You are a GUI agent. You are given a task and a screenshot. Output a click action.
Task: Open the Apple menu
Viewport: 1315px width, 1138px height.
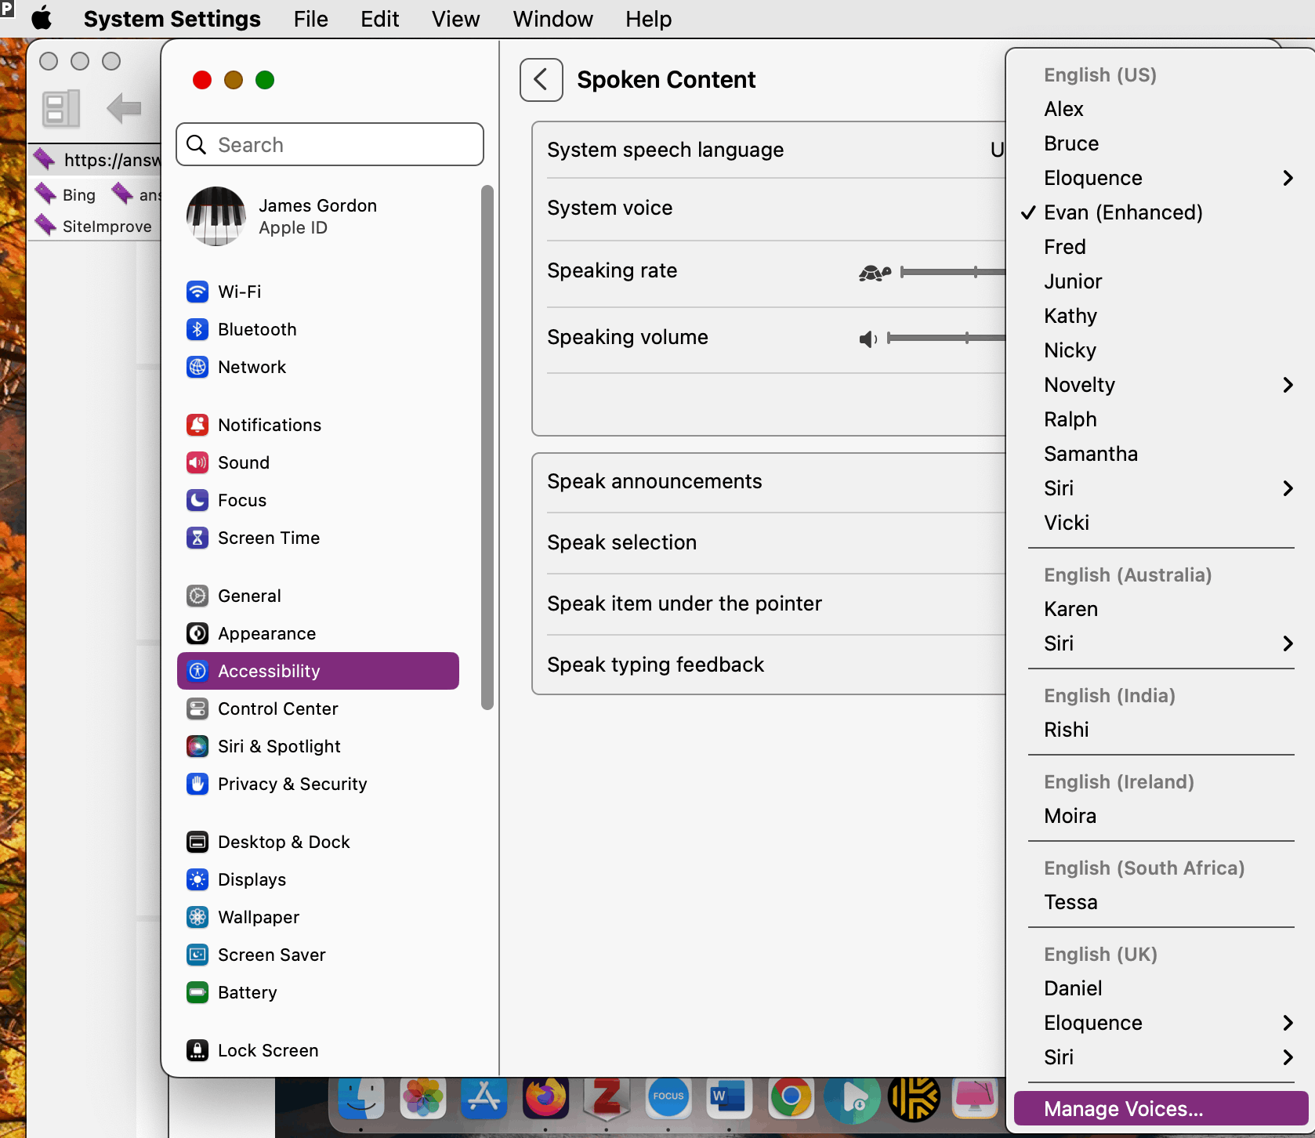[42, 18]
